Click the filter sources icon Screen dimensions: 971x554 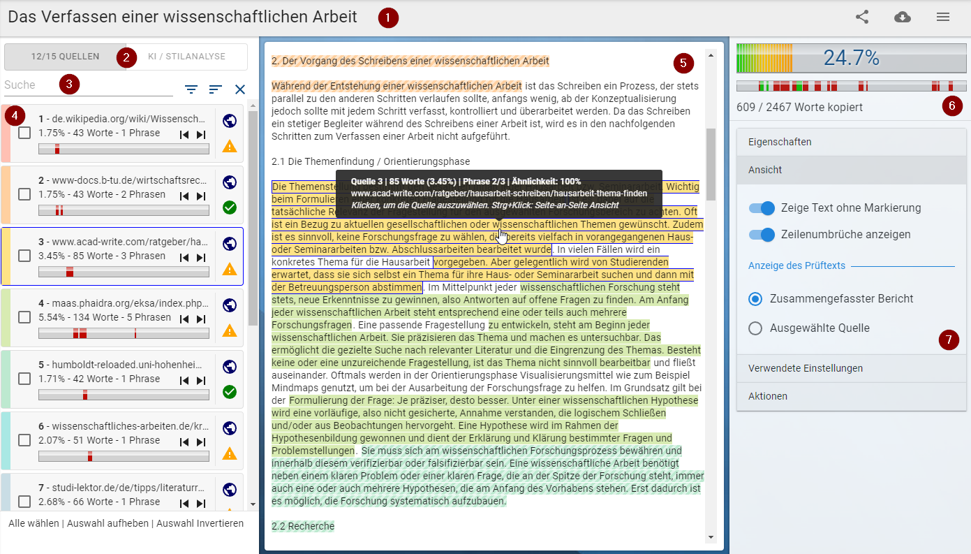pos(191,89)
